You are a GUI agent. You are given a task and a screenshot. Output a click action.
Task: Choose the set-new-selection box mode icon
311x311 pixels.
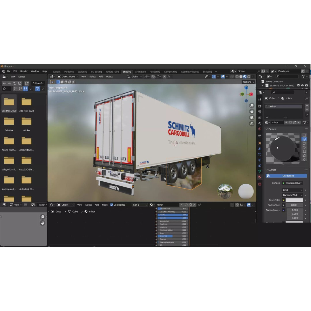[58, 82]
